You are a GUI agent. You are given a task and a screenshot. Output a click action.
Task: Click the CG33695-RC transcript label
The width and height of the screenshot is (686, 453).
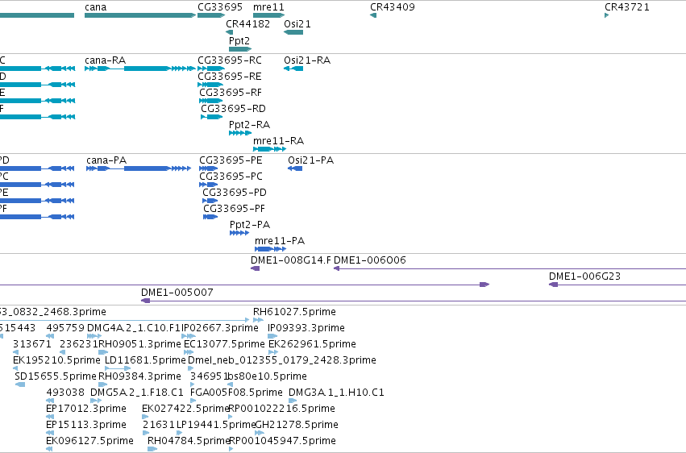[x=230, y=60]
